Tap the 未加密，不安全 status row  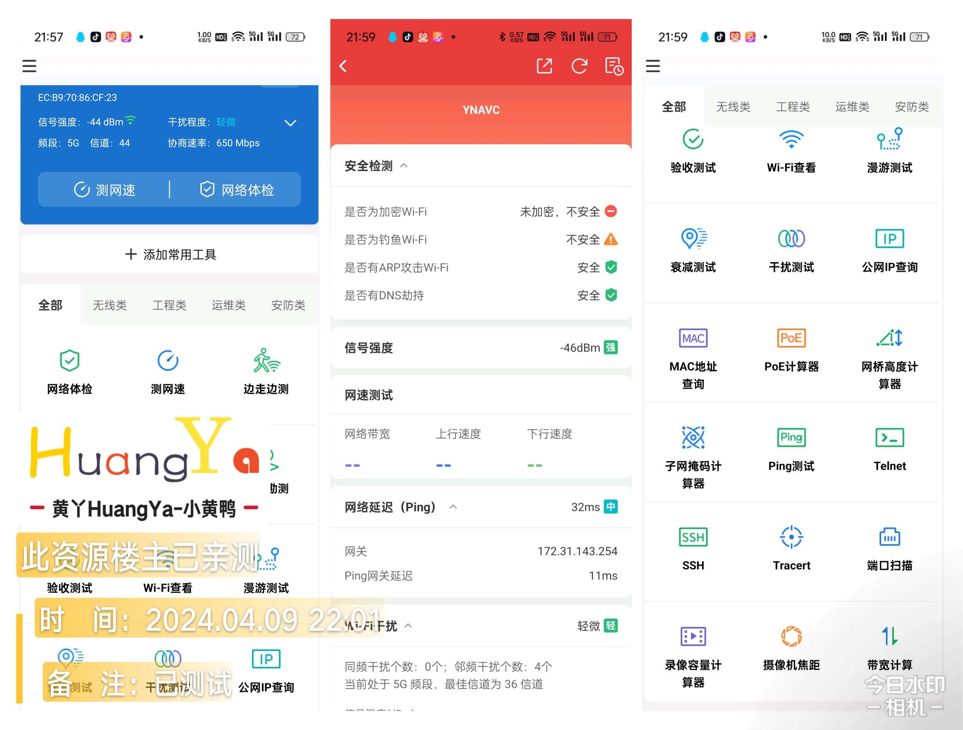[x=481, y=212]
